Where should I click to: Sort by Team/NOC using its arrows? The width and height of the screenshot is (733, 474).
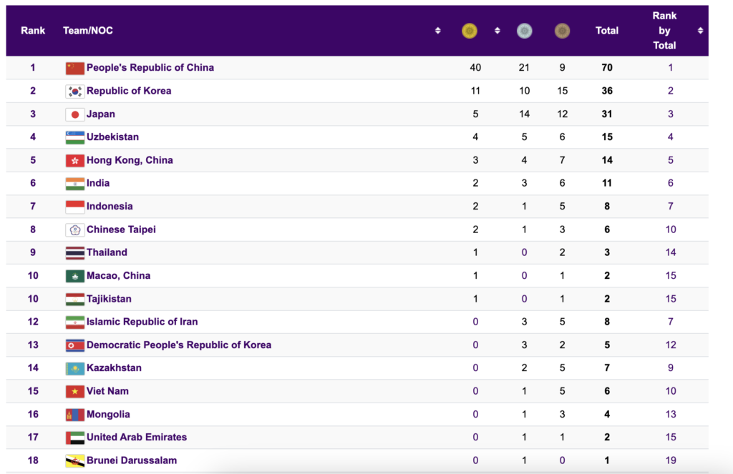(437, 31)
